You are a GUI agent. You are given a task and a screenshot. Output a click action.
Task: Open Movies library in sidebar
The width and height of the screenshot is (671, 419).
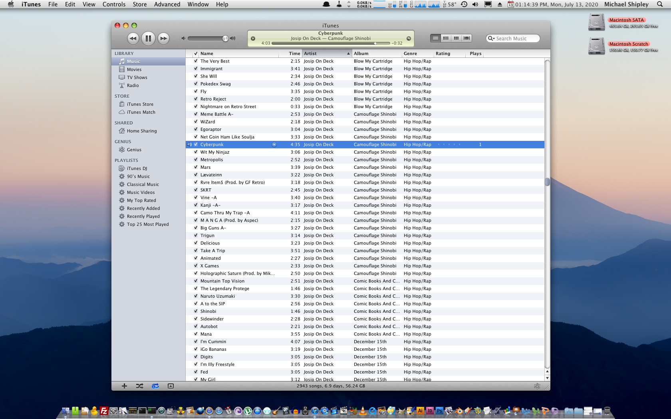(149, 69)
